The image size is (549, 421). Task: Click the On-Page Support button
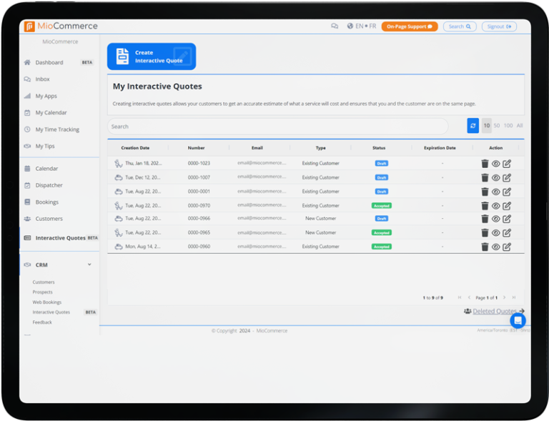coord(410,26)
